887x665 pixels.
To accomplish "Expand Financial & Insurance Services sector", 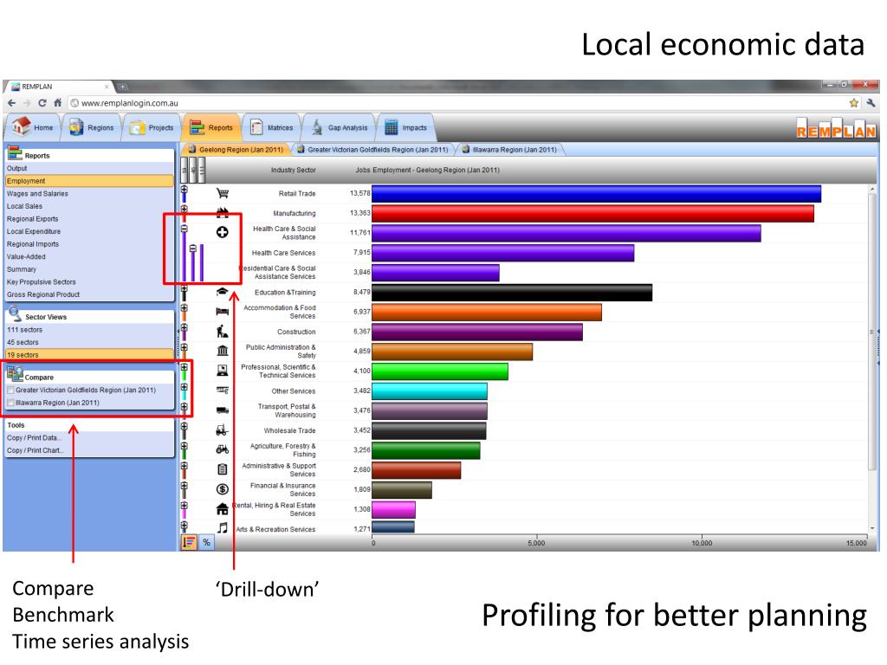I will (x=184, y=487).
